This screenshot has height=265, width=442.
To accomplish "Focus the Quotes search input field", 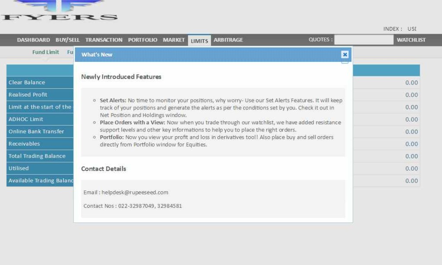I will [x=363, y=40].
